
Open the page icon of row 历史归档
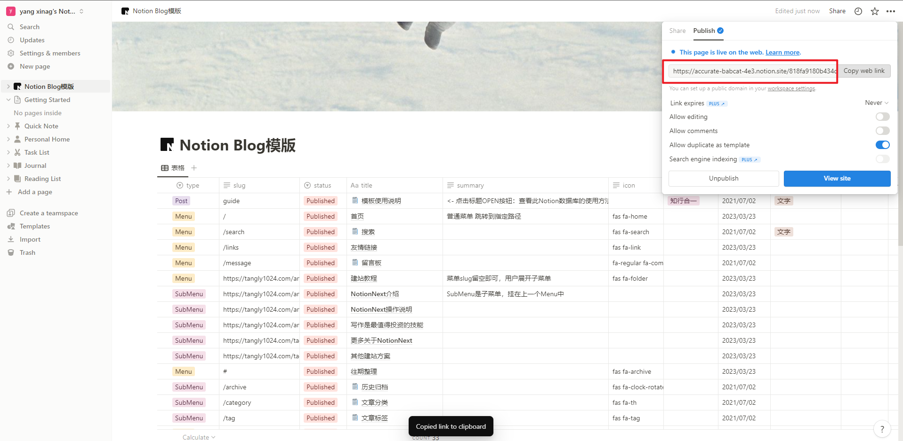(355, 387)
